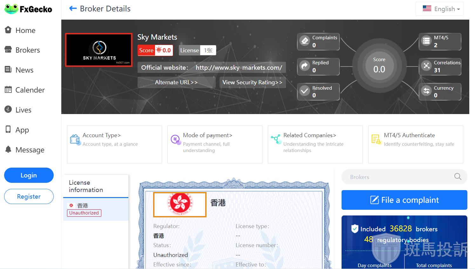
Task: Click the back arrow beside Broker Details
Action: pos(73,9)
